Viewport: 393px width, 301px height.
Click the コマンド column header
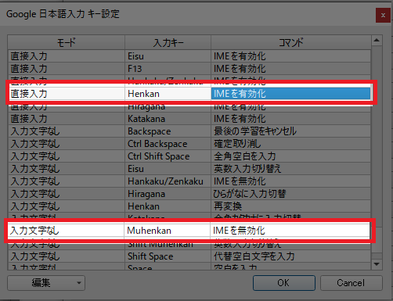(290, 42)
